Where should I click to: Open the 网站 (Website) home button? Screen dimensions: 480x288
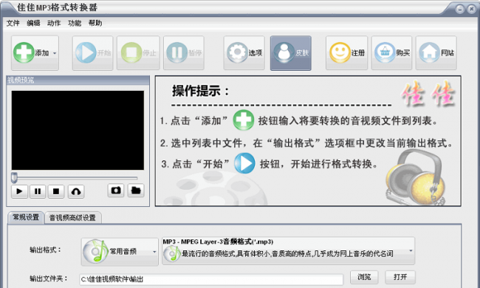pyautogui.click(x=436, y=53)
